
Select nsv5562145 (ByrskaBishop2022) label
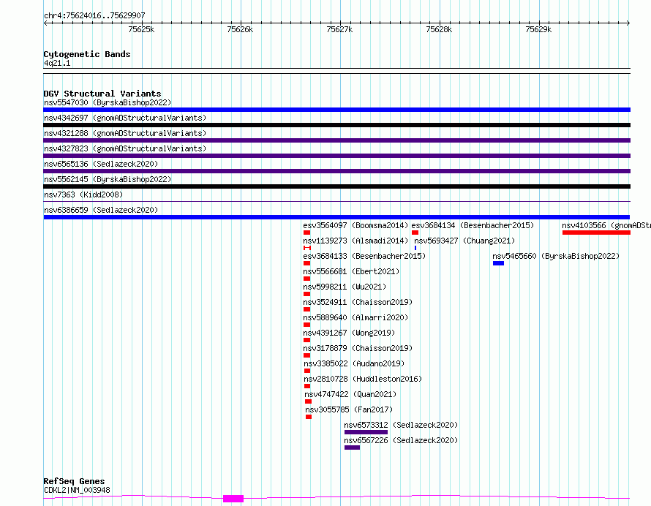point(108,179)
